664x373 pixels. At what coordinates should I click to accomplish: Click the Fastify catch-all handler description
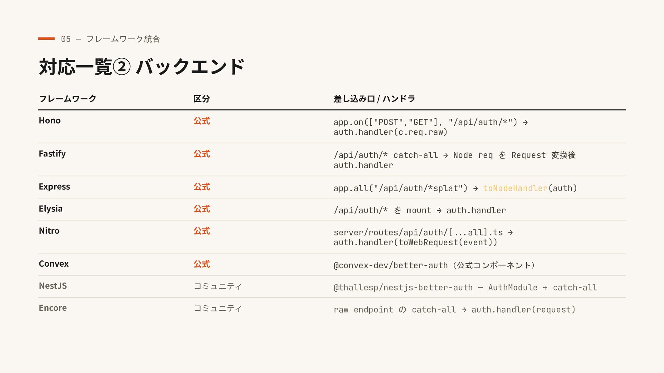(x=454, y=160)
